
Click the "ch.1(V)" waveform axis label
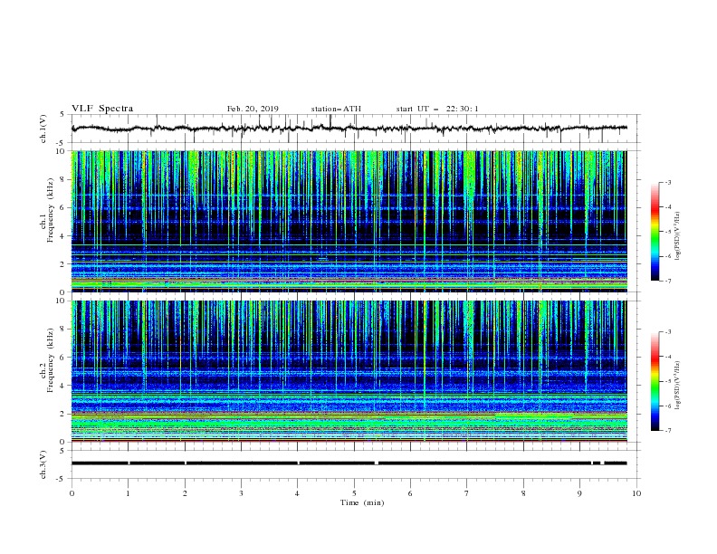(43, 129)
